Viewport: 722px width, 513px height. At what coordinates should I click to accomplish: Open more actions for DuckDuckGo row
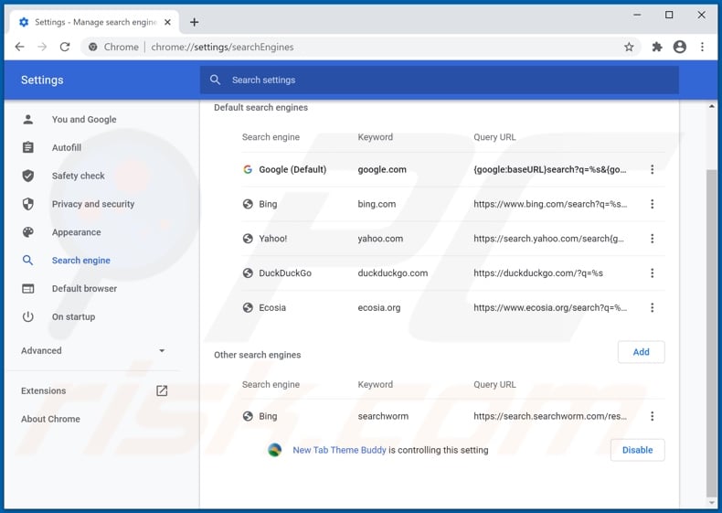coord(652,273)
